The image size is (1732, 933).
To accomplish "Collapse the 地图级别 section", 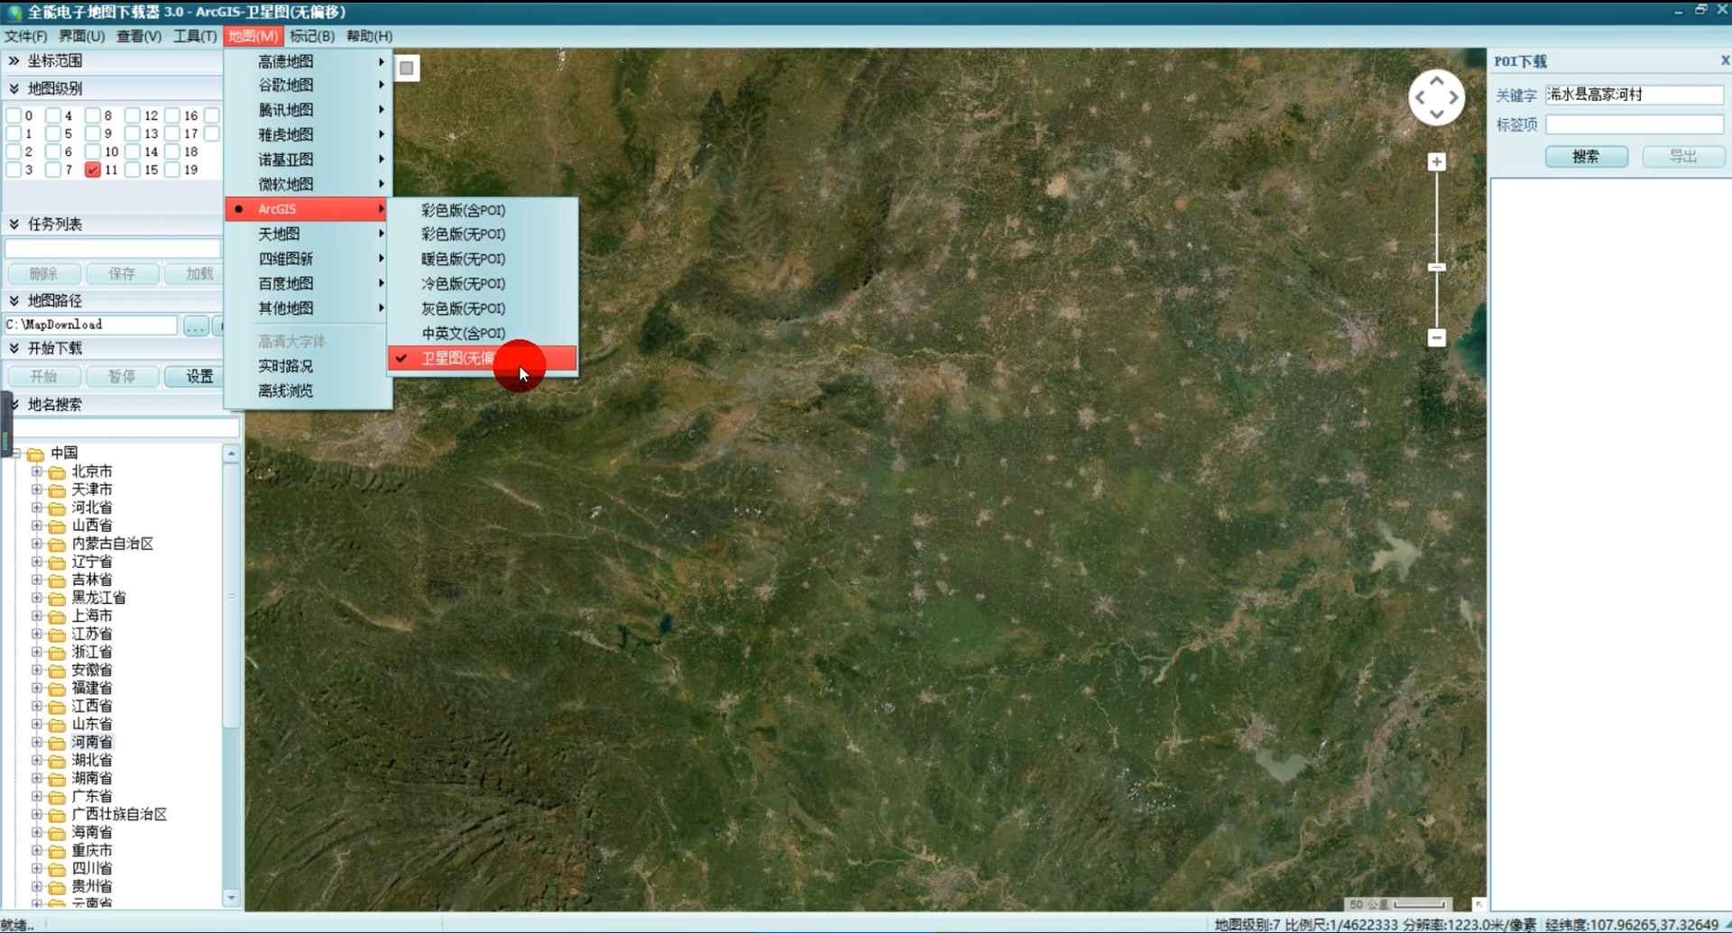I will [x=14, y=87].
